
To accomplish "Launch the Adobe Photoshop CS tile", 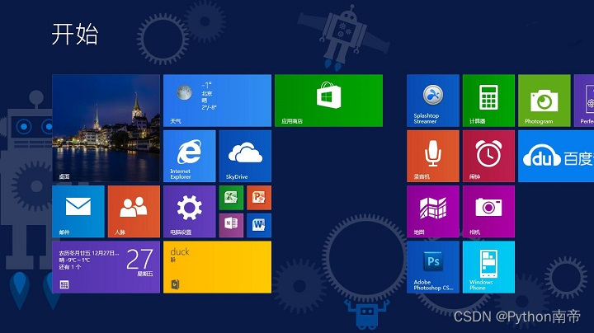I will coord(433,267).
